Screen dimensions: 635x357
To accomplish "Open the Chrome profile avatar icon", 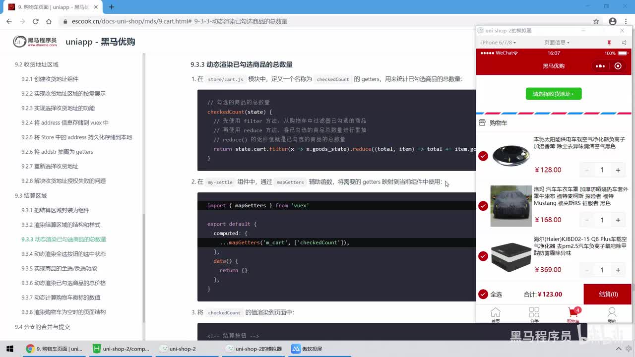I will pyautogui.click(x=613, y=21).
